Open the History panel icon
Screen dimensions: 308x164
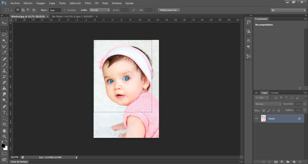[x=248, y=22]
